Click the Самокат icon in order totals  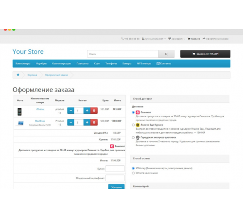(112, 146)
